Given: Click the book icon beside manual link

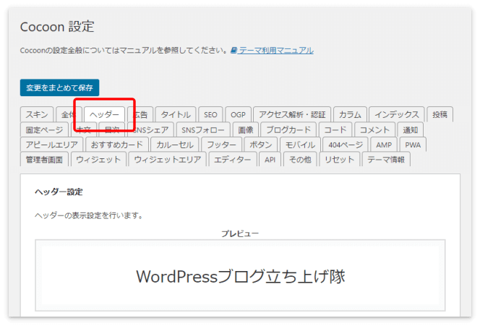Looking at the screenshot, I should [234, 50].
